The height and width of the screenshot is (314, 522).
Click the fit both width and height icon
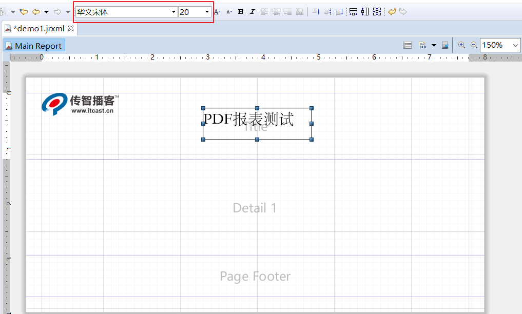[377, 12]
